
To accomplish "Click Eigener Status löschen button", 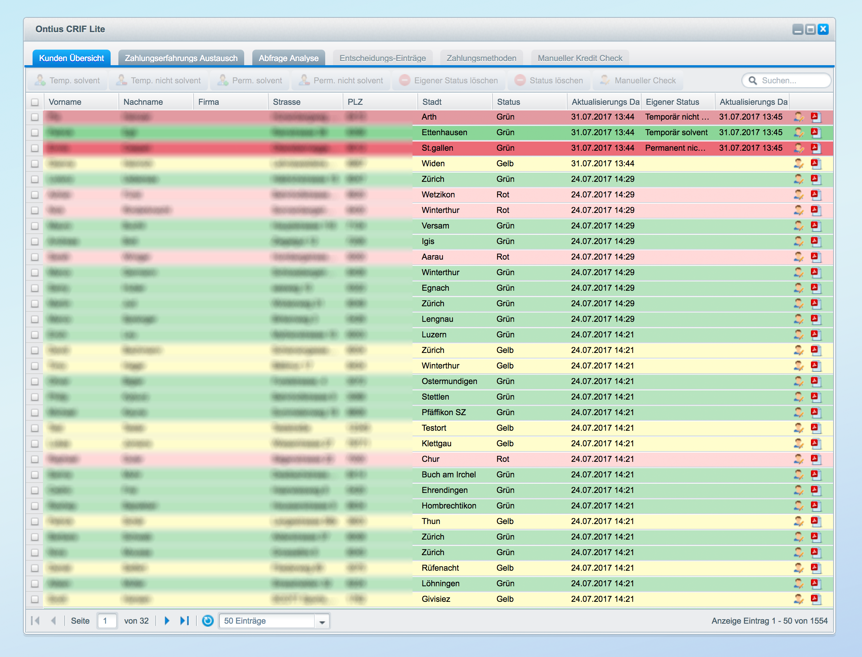I will coord(449,81).
